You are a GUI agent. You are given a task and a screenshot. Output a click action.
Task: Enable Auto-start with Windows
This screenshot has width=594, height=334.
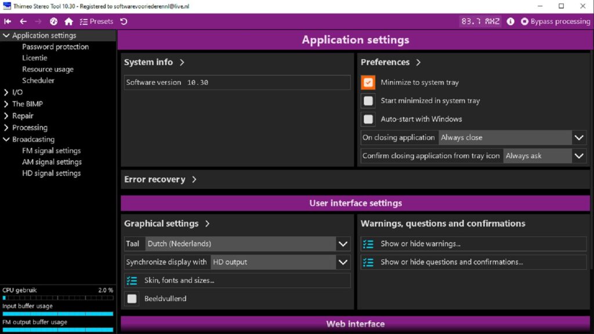pyautogui.click(x=368, y=119)
